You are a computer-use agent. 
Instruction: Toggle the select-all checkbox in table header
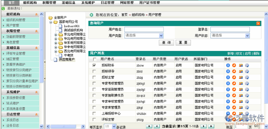94,59
